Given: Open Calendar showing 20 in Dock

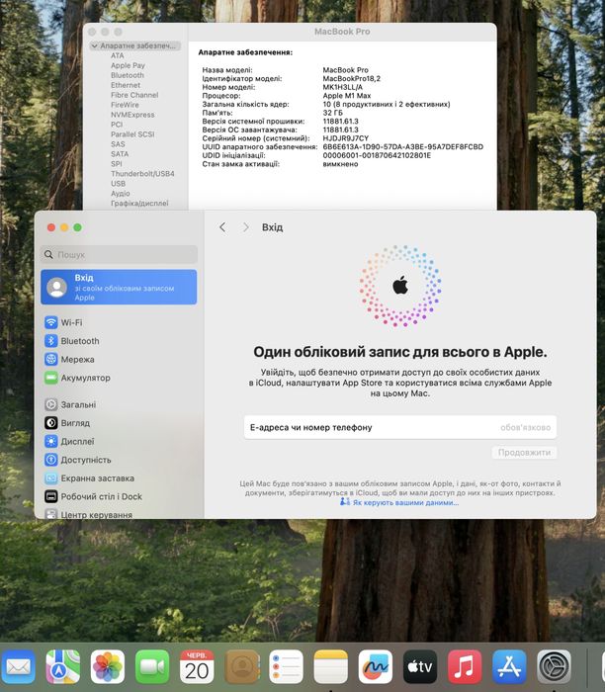Looking at the screenshot, I should tap(197, 666).
